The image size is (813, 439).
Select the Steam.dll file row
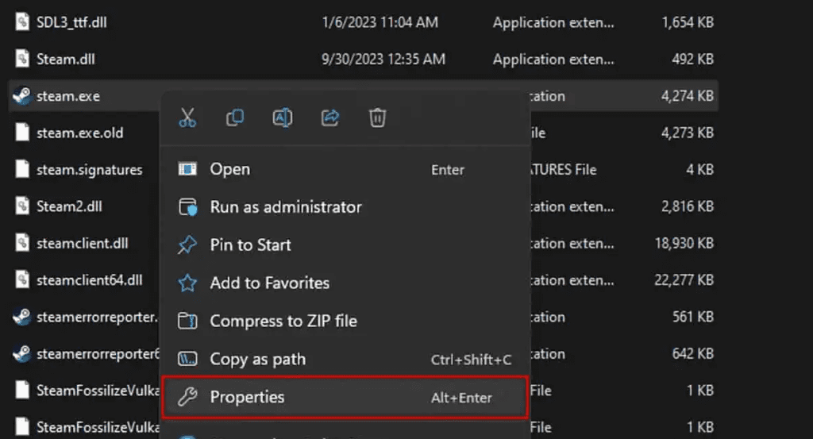[66, 60]
